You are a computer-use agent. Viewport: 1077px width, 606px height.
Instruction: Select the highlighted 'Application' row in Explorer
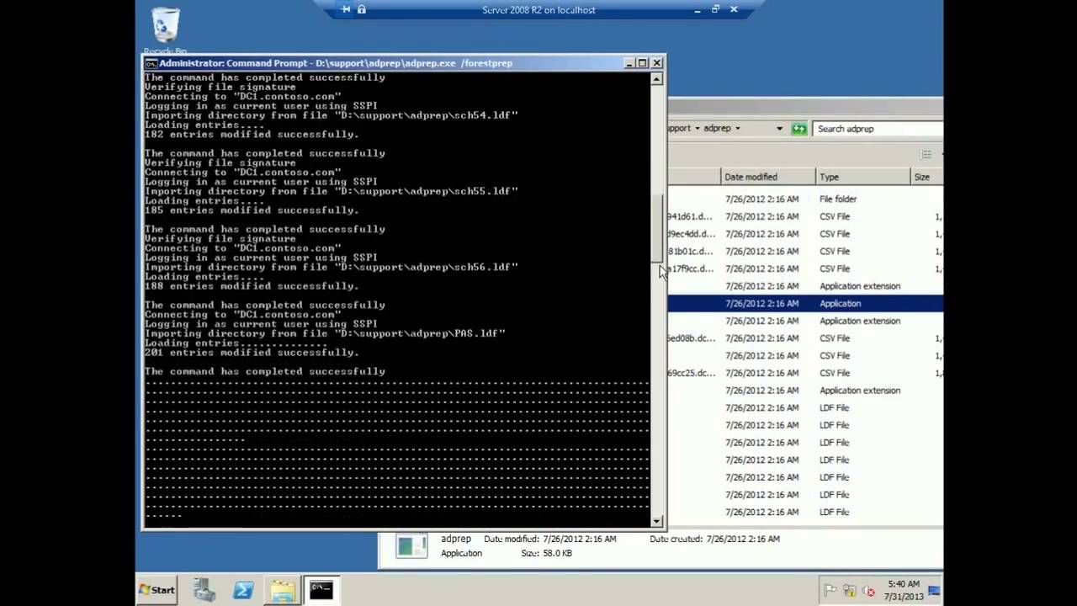click(x=805, y=304)
